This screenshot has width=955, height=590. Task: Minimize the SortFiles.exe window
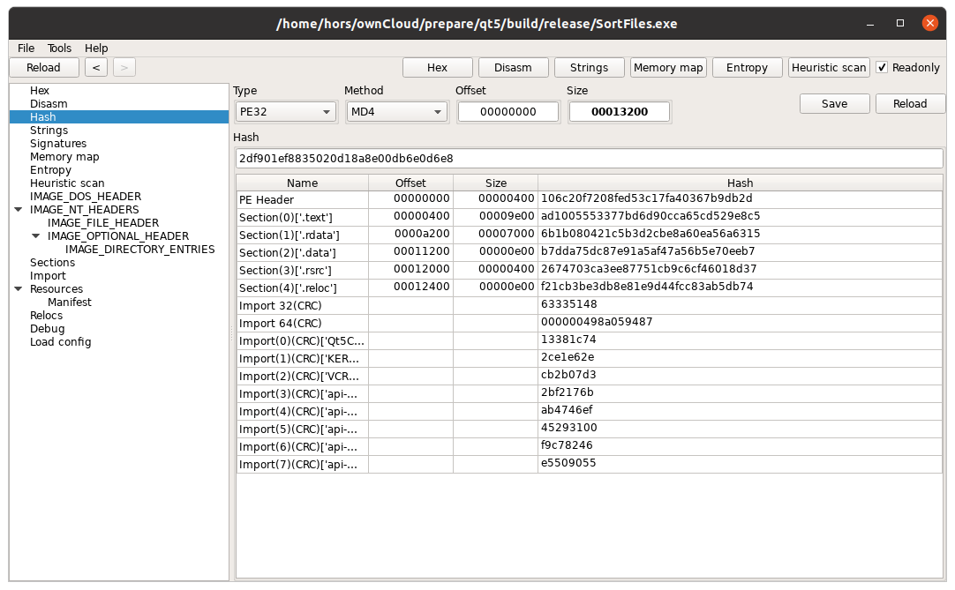click(x=870, y=24)
